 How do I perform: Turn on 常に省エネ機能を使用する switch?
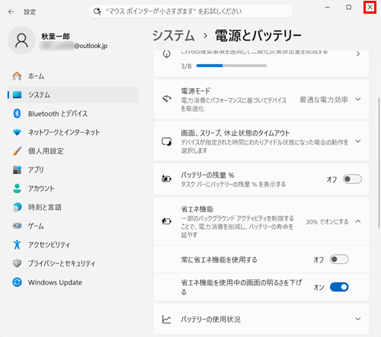click(x=339, y=259)
